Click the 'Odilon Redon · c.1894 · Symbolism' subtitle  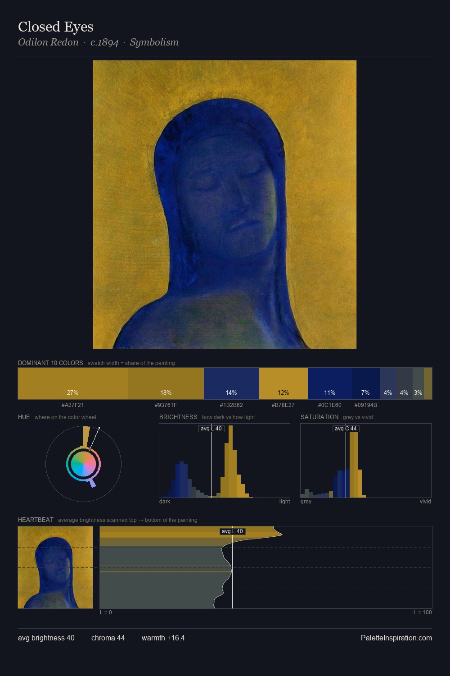coord(99,42)
